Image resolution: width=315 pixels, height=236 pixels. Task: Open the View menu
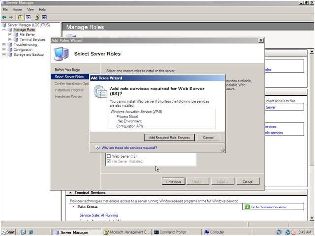click(x=31, y=10)
